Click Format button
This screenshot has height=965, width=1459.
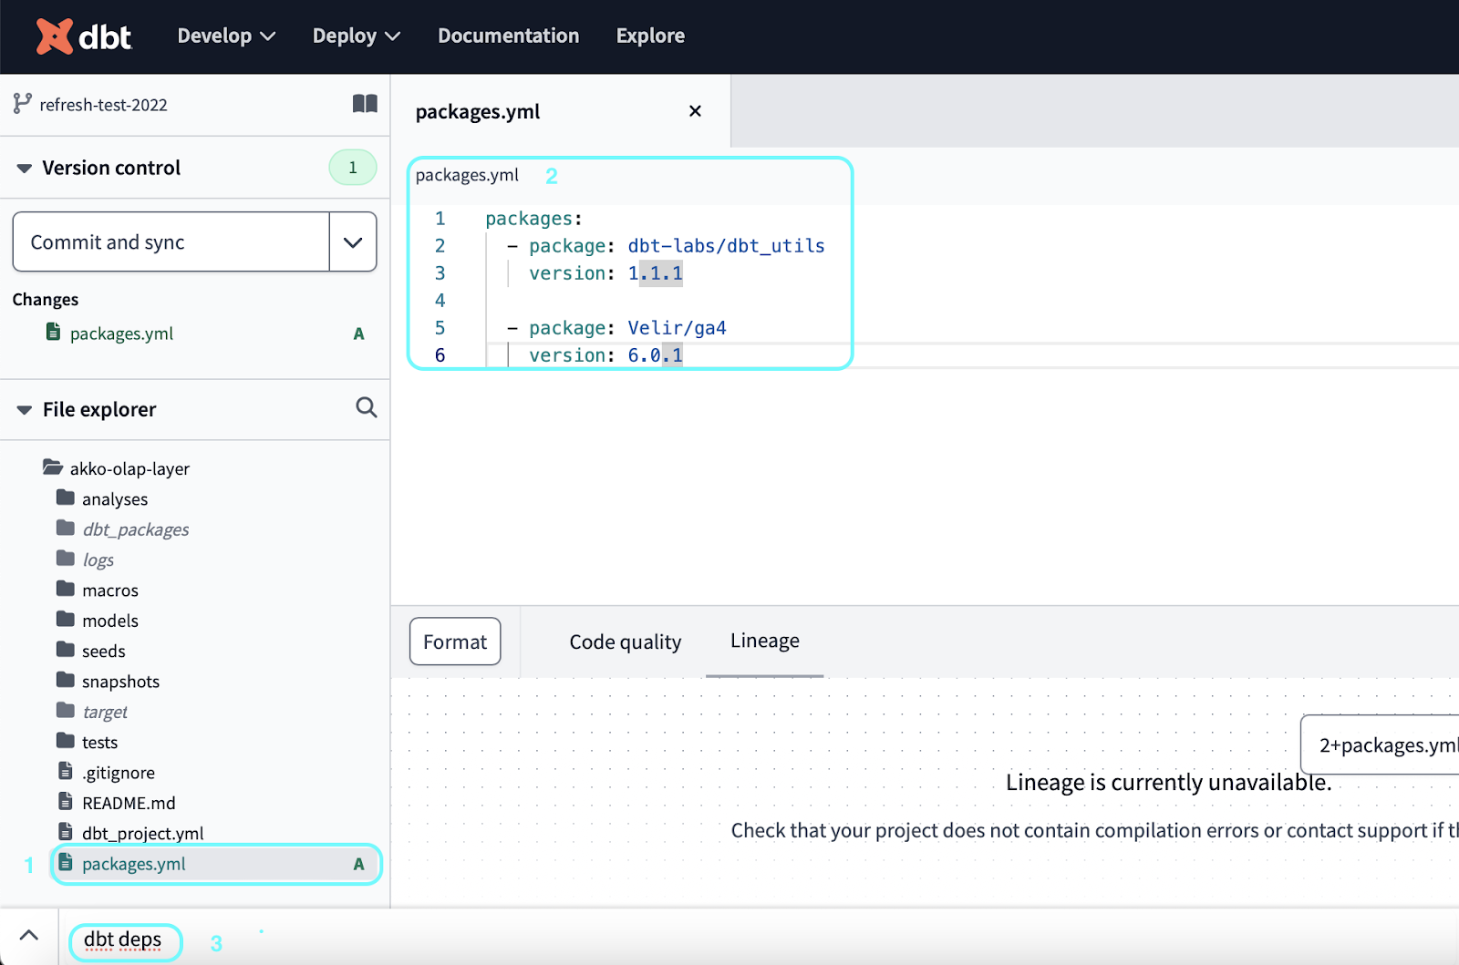click(x=455, y=642)
